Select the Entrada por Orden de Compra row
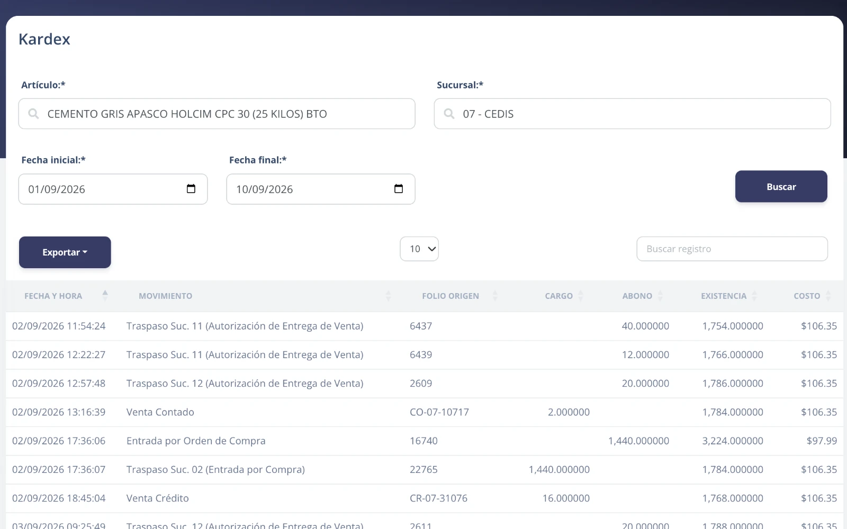The height and width of the screenshot is (529, 847). (x=425, y=441)
